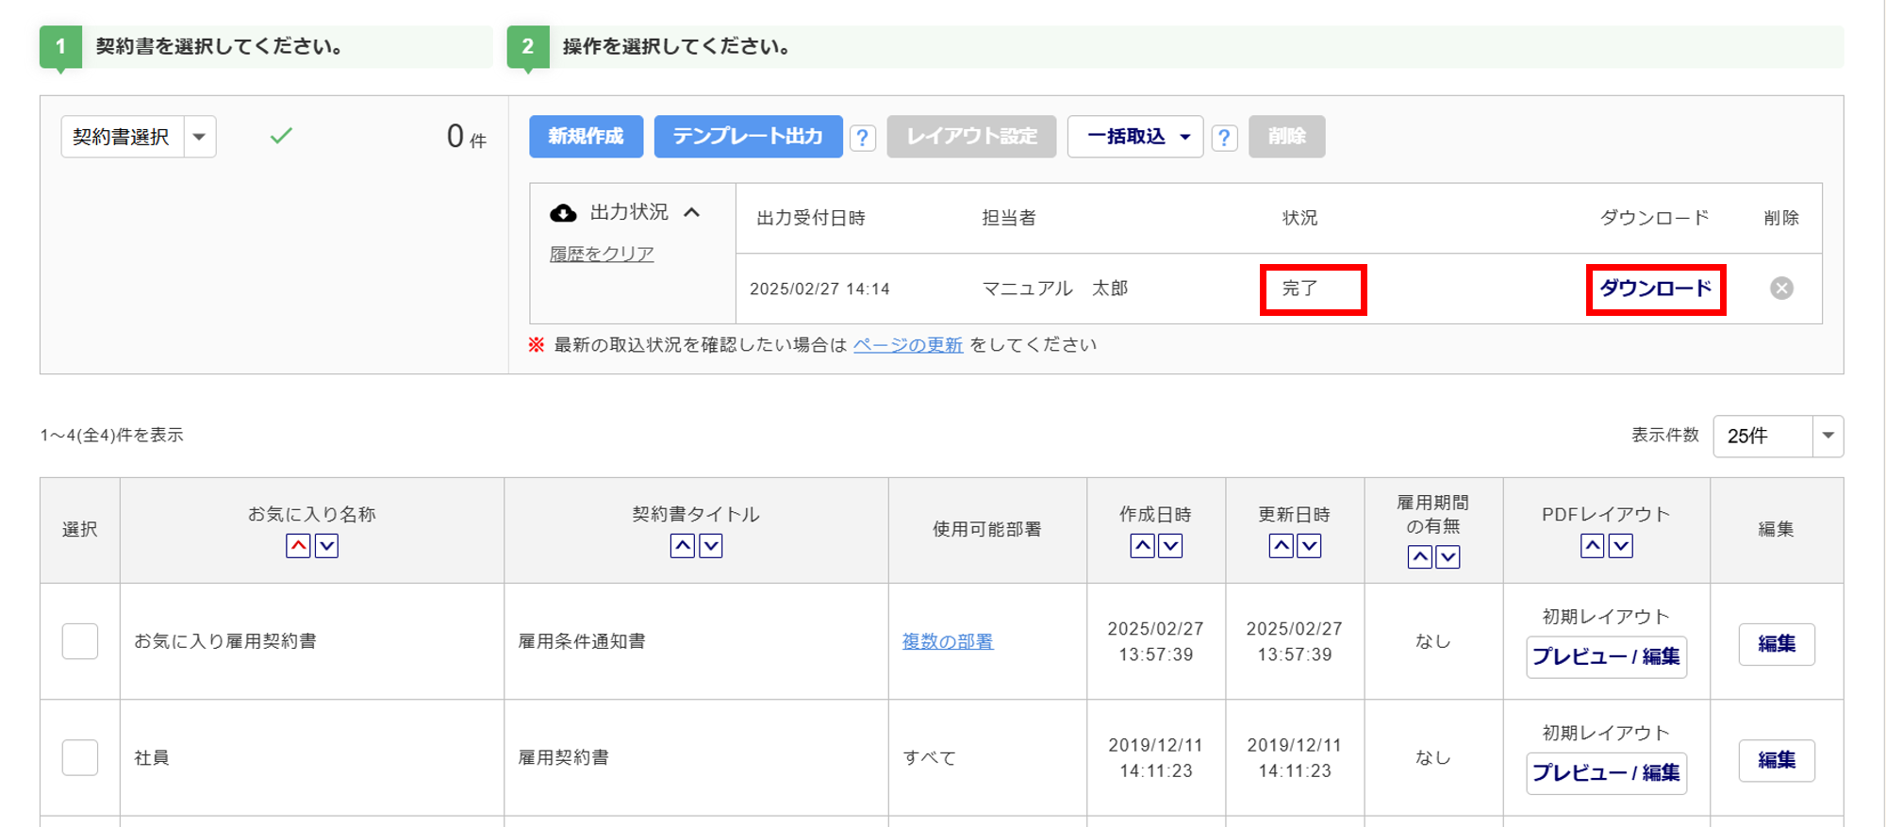This screenshot has width=1886, height=827.
Task: Sort 契約書タイトル descending with down arrow
Action: coord(711,546)
